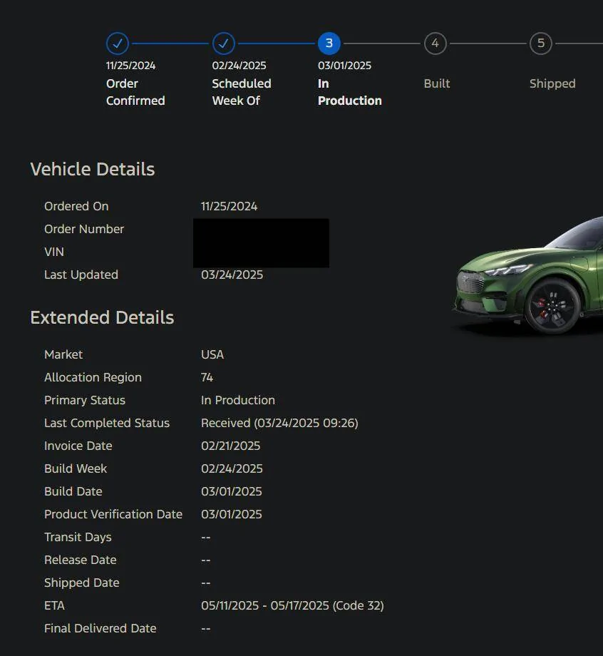Click the progress line between steps 1 and 2
Screen dimensions: 603x656
click(x=170, y=43)
